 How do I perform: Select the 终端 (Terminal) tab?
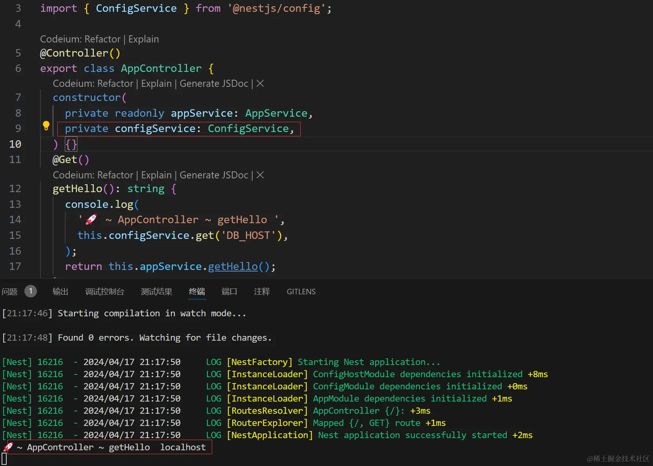click(x=197, y=292)
